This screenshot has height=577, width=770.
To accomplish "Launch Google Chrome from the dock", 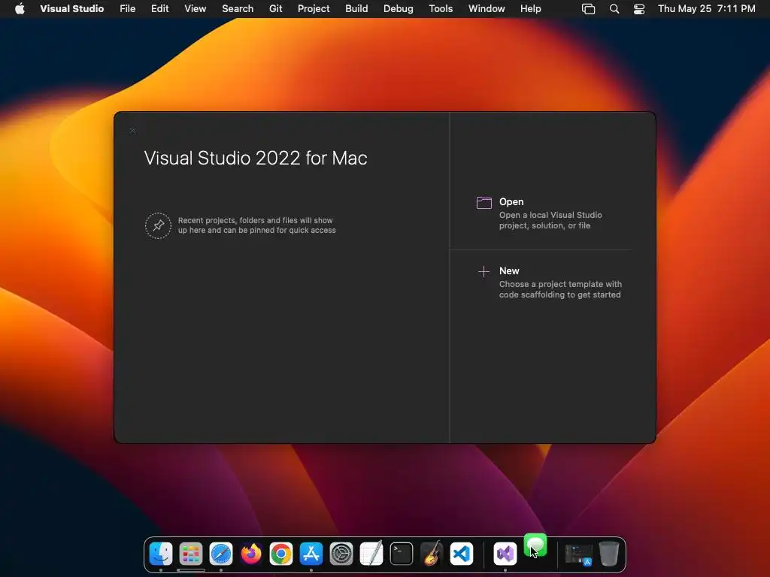I will click(281, 554).
